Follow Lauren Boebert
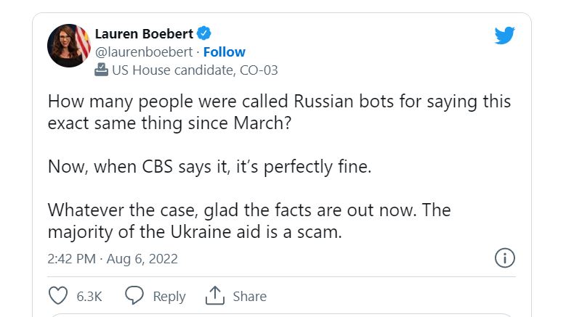 point(225,52)
